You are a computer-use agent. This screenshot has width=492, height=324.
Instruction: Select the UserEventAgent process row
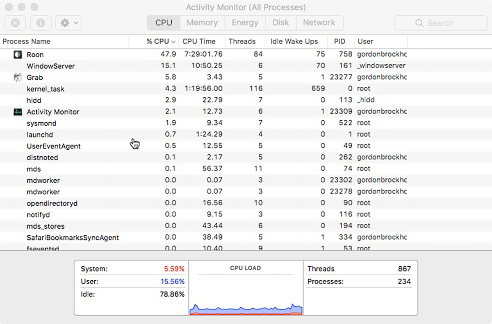pyautogui.click(x=246, y=146)
